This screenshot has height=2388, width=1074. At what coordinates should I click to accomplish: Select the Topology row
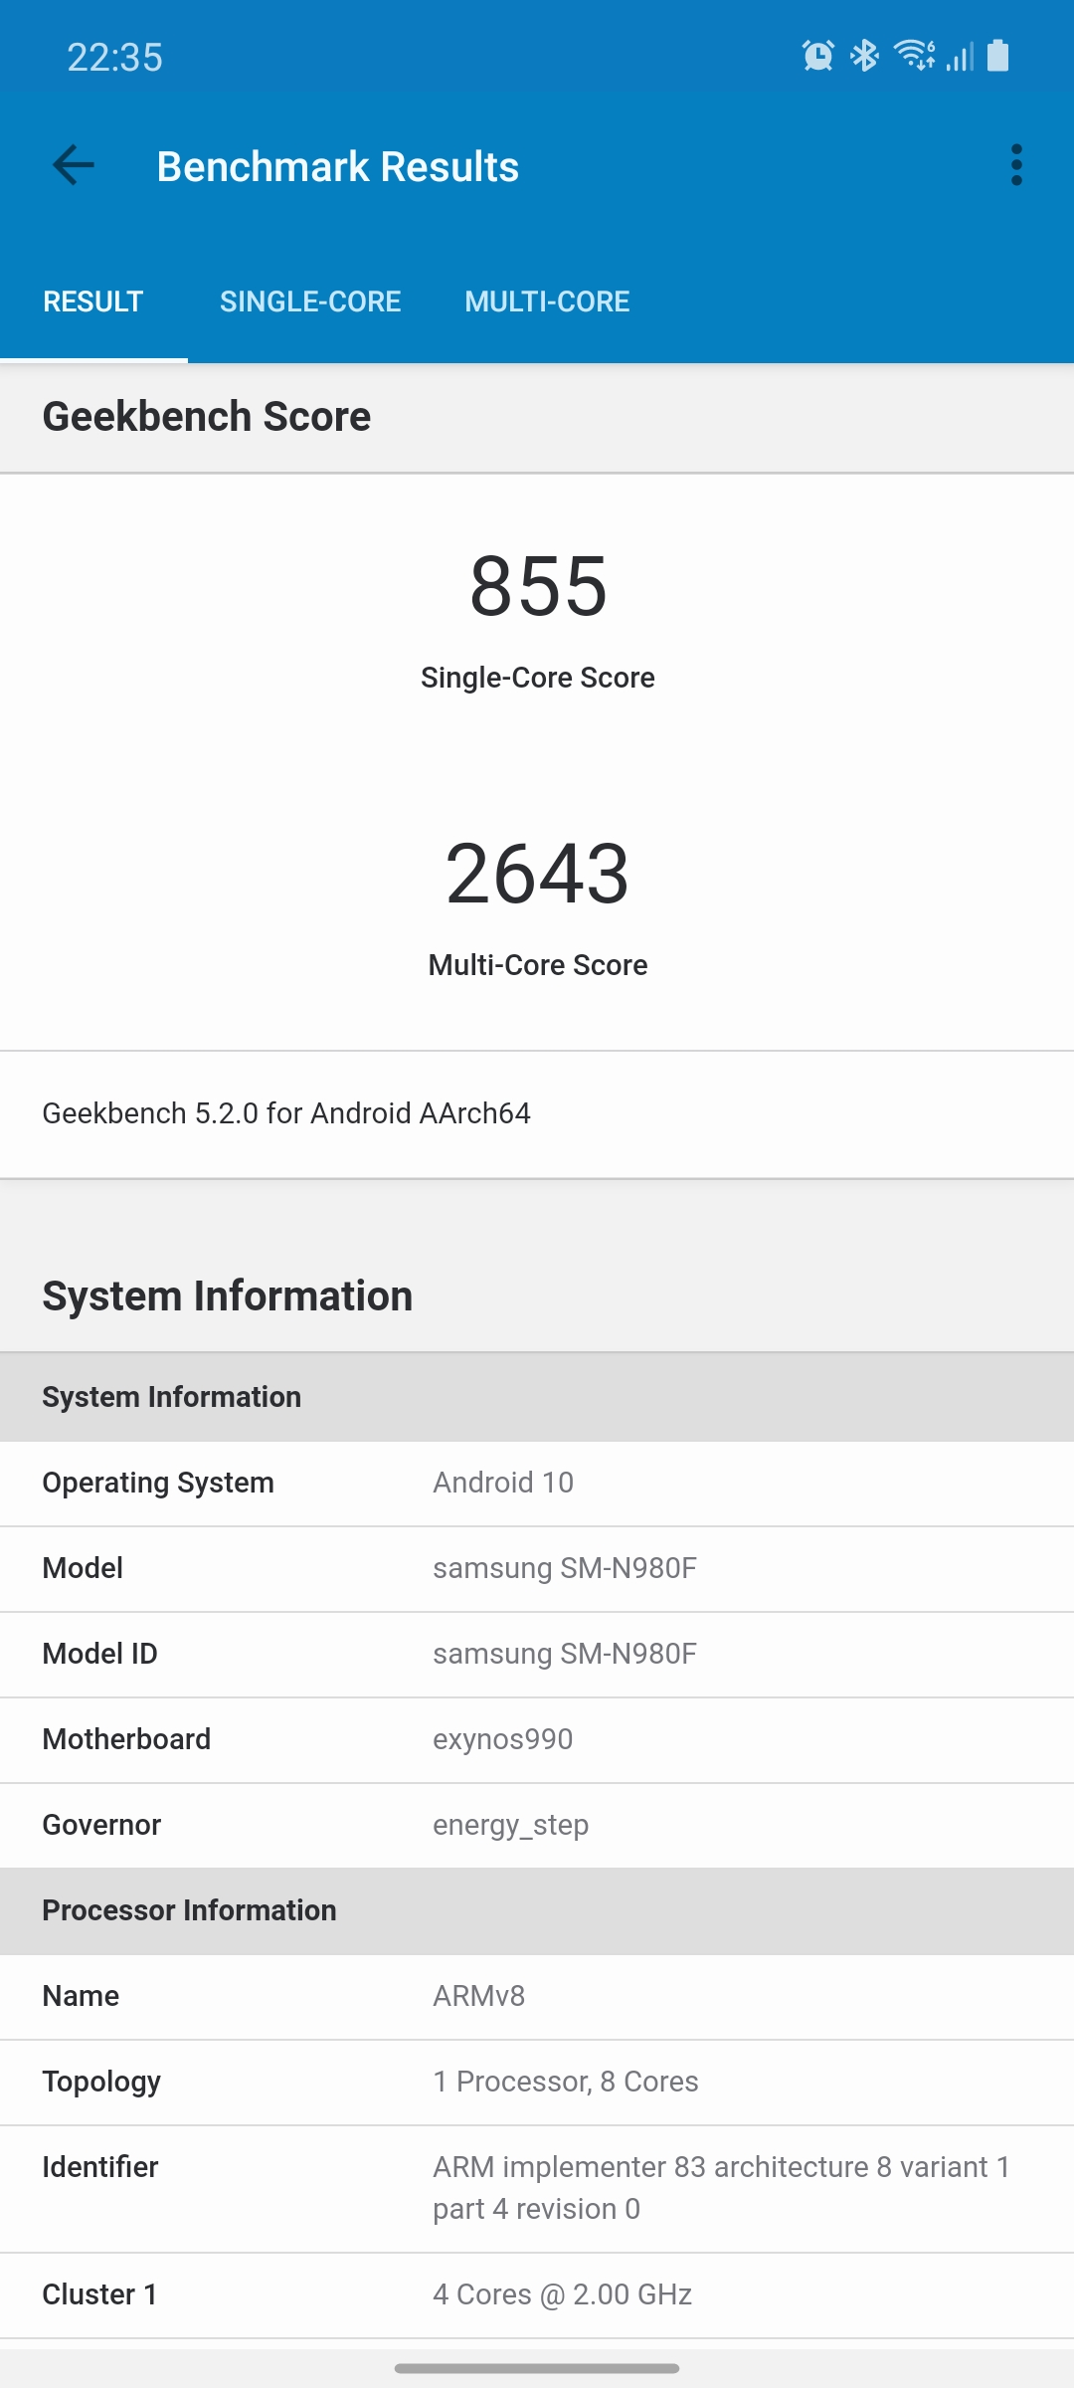click(x=537, y=2082)
